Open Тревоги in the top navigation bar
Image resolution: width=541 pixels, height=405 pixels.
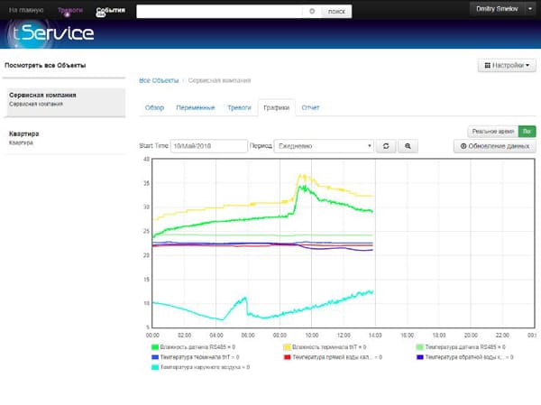point(70,10)
